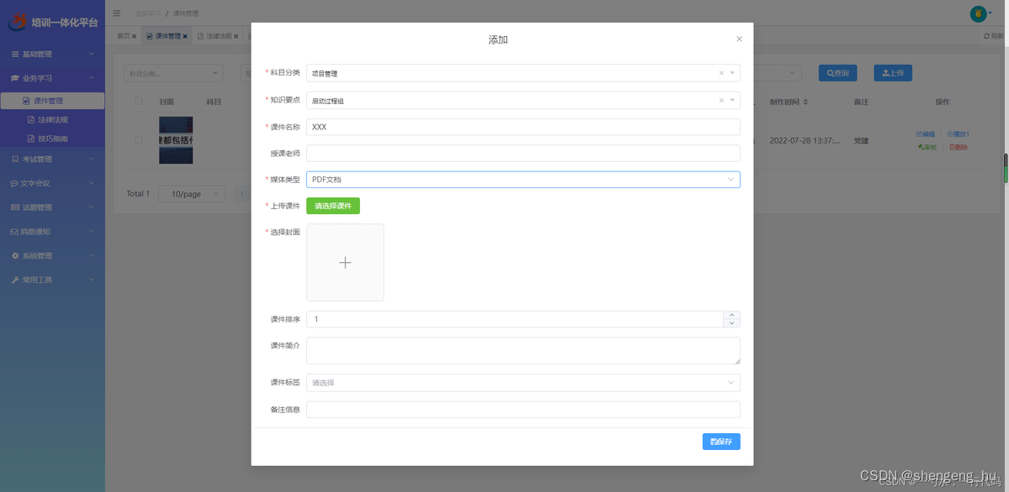Open the 媒体类型 dropdown
This screenshot has height=492, width=1009.
tap(523, 180)
